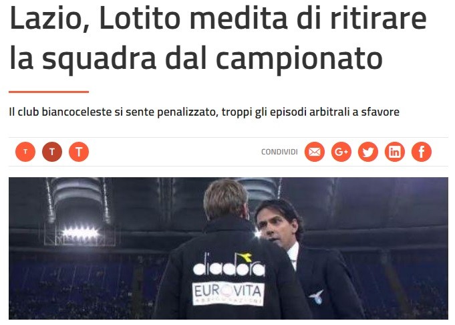Click the stadium floodlights in the photo
455x325 pixels.
coord(80,233)
